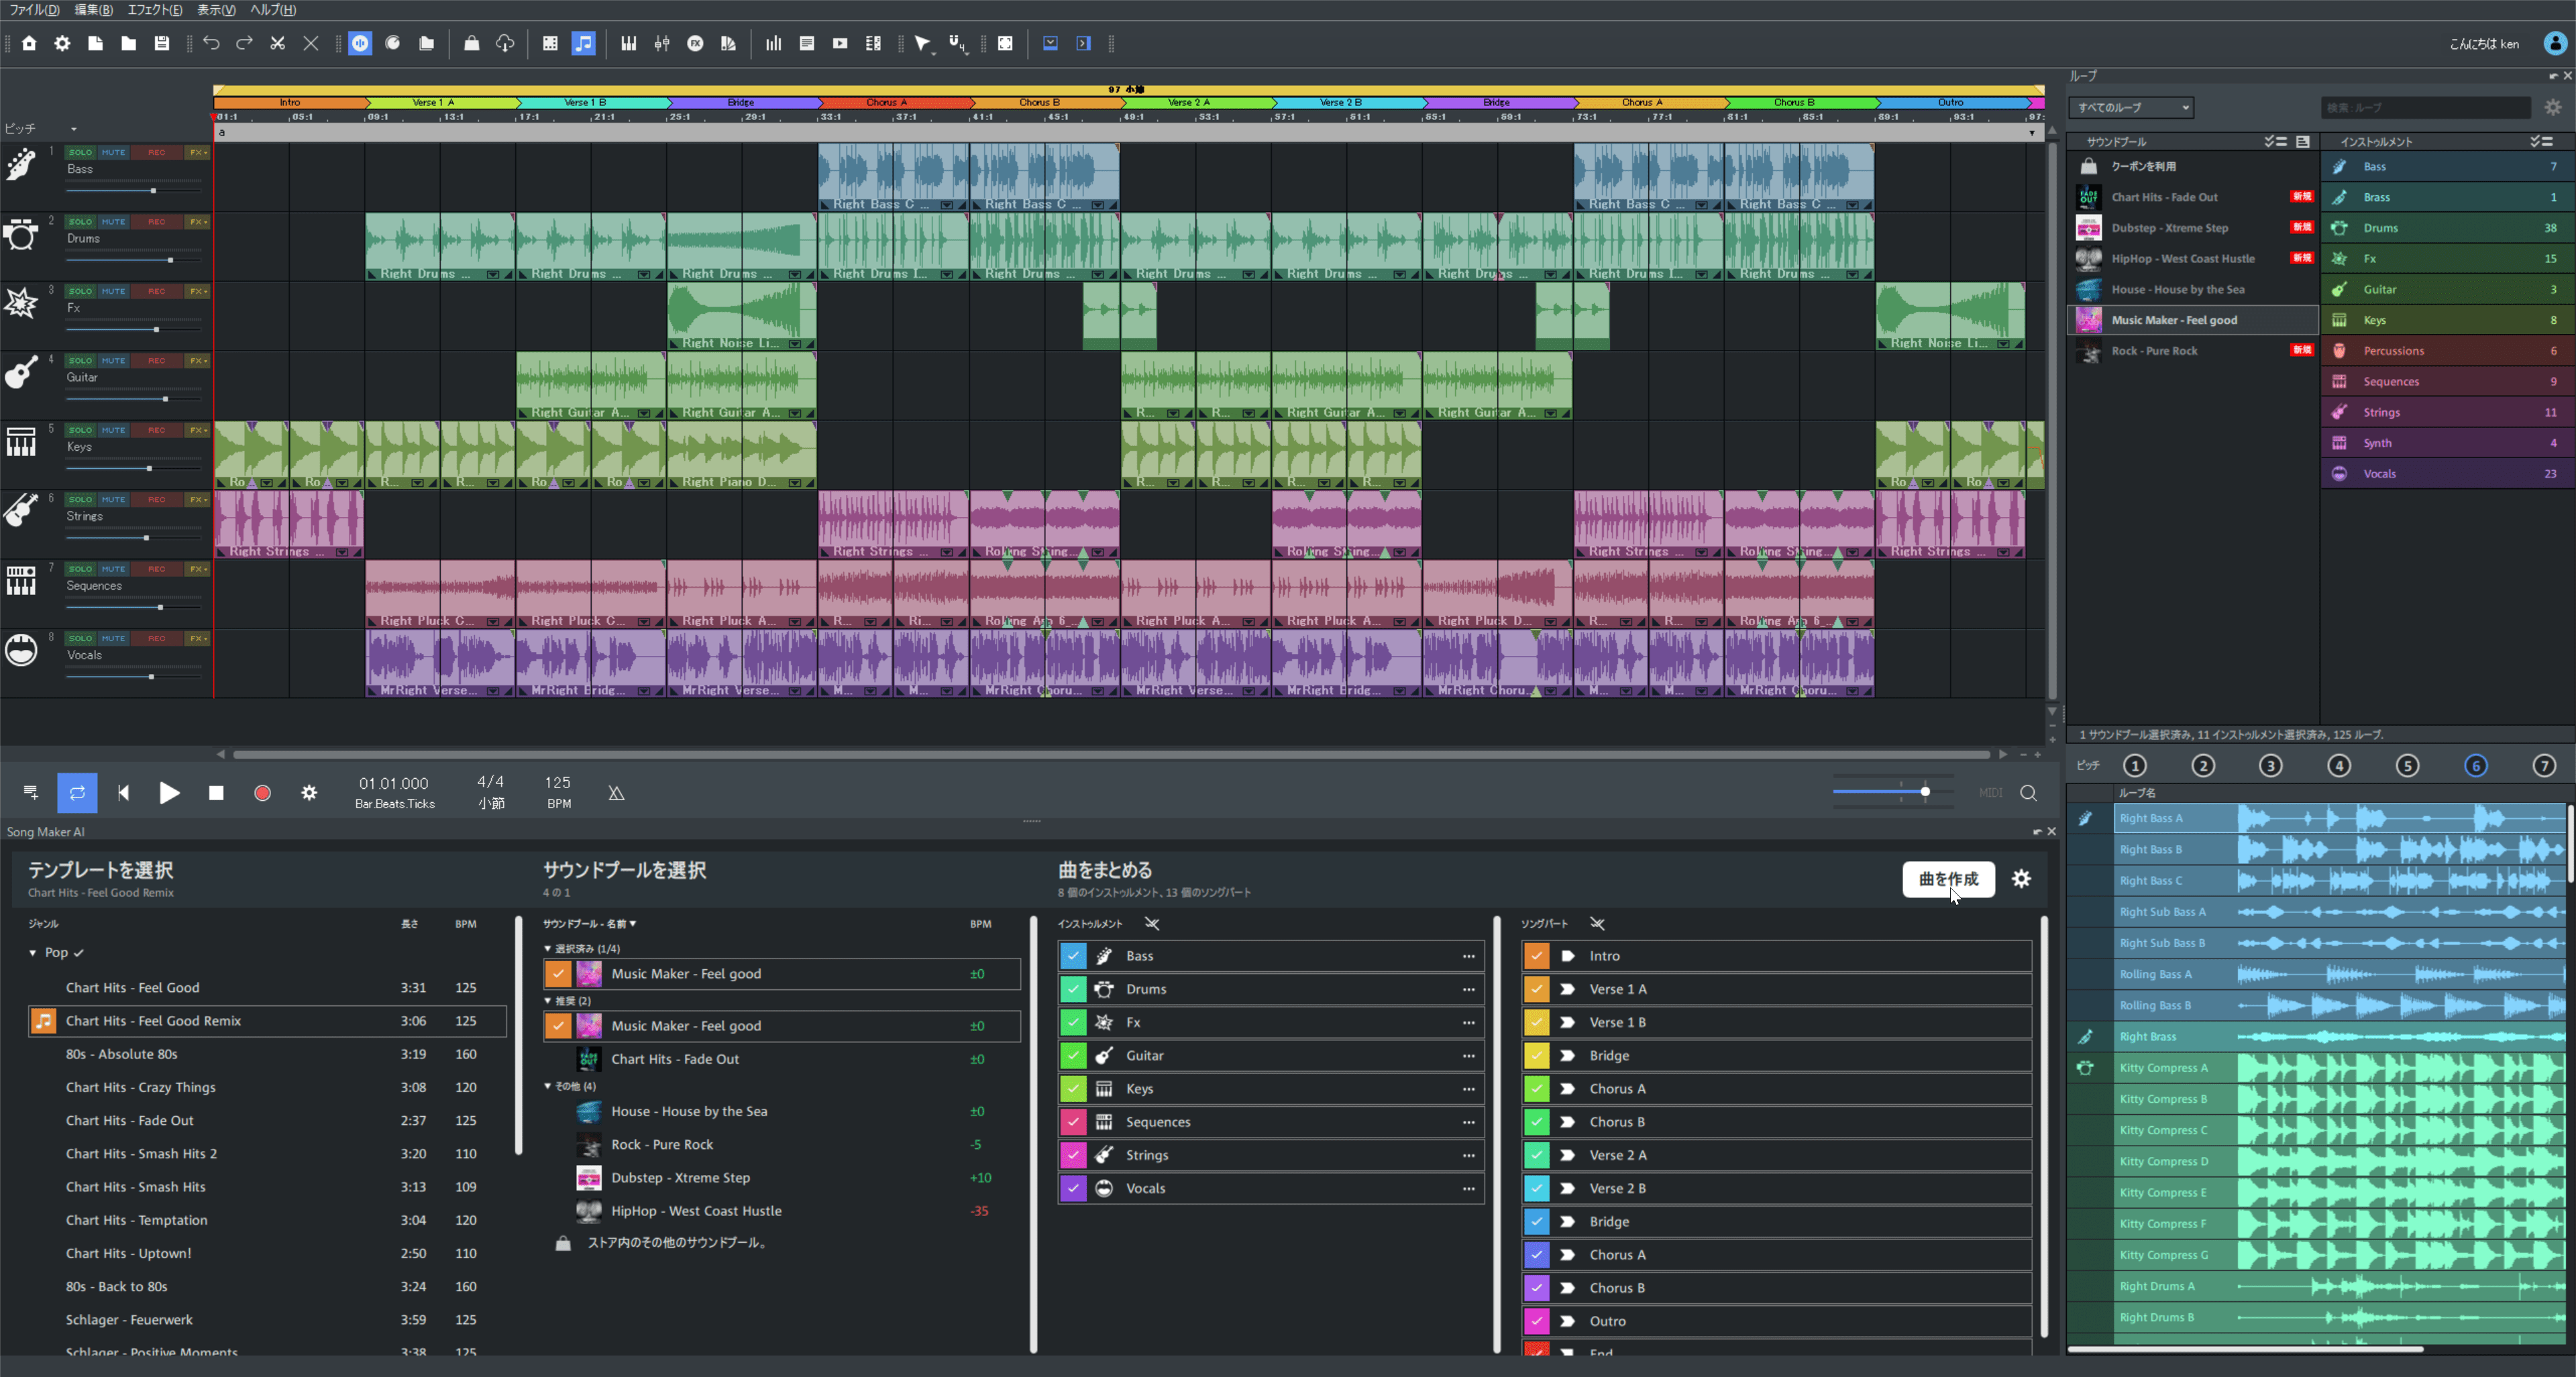Image resolution: width=2576 pixels, height=1377 pixels.
Task: Solo the Drums track
Action: pyautogui.click(x=80, y=222)
